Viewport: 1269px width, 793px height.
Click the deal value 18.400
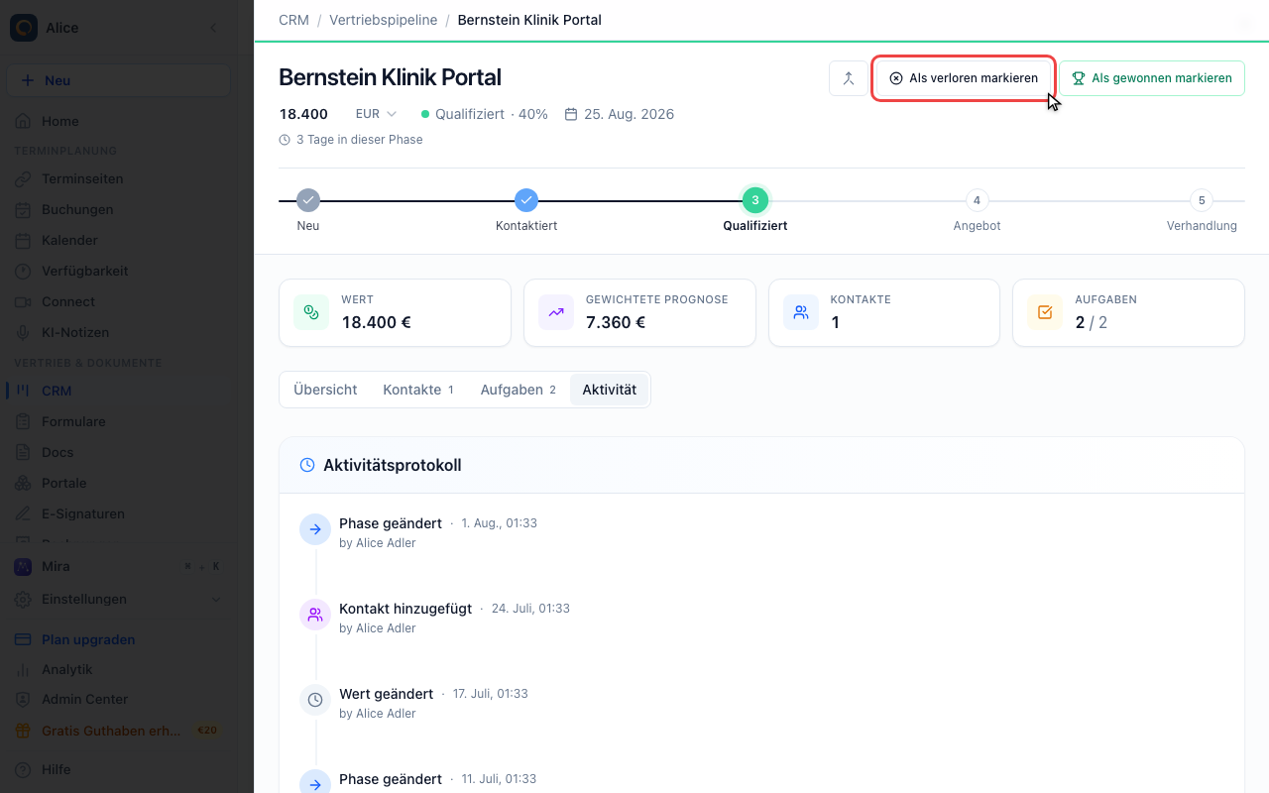coord(303,114)
